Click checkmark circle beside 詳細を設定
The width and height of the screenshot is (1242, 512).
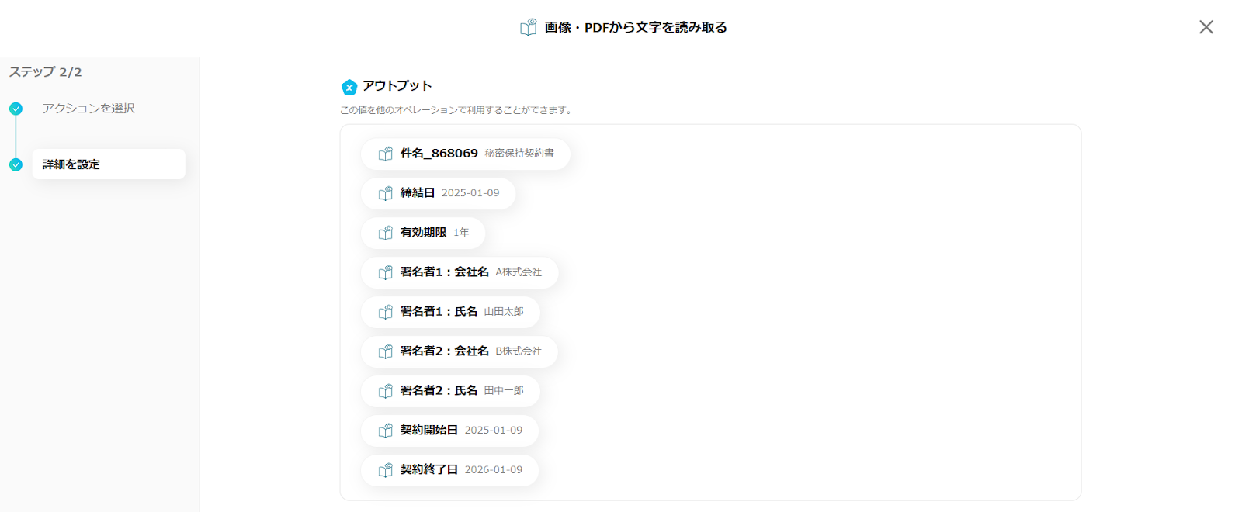click(x=16, y=164)
